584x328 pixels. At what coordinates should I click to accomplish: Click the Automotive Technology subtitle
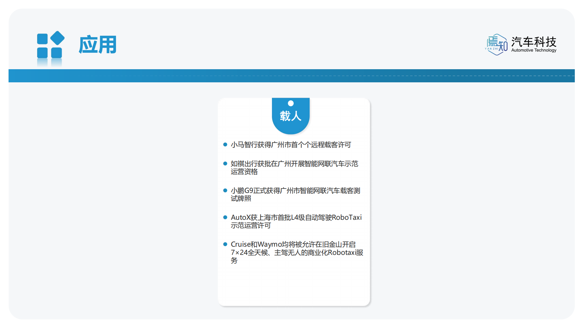534,50
